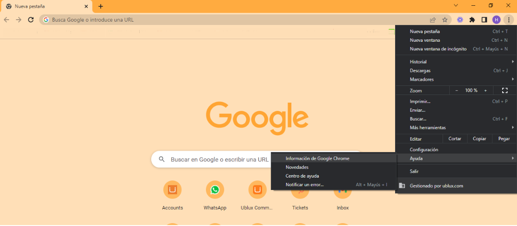Reload the page with refresh icon
Viewport: 517px width, 226px height.
coord(31,20)
